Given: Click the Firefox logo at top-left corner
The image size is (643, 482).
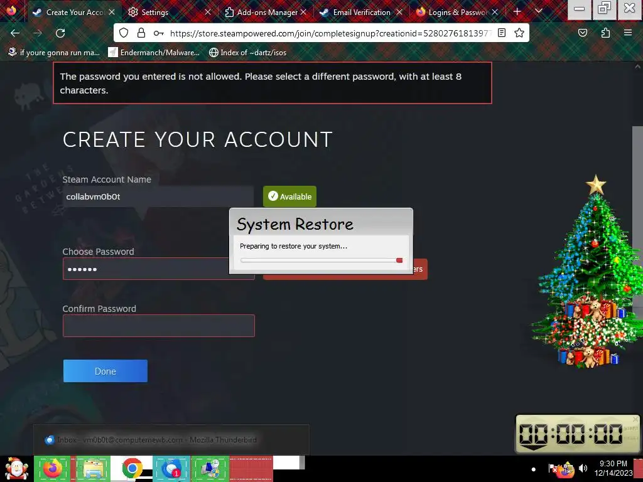Looking at the screenshot, I should pos(11,11).
